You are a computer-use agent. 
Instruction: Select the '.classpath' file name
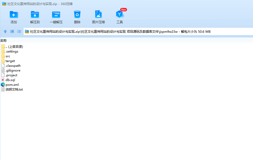coord(13,66)
